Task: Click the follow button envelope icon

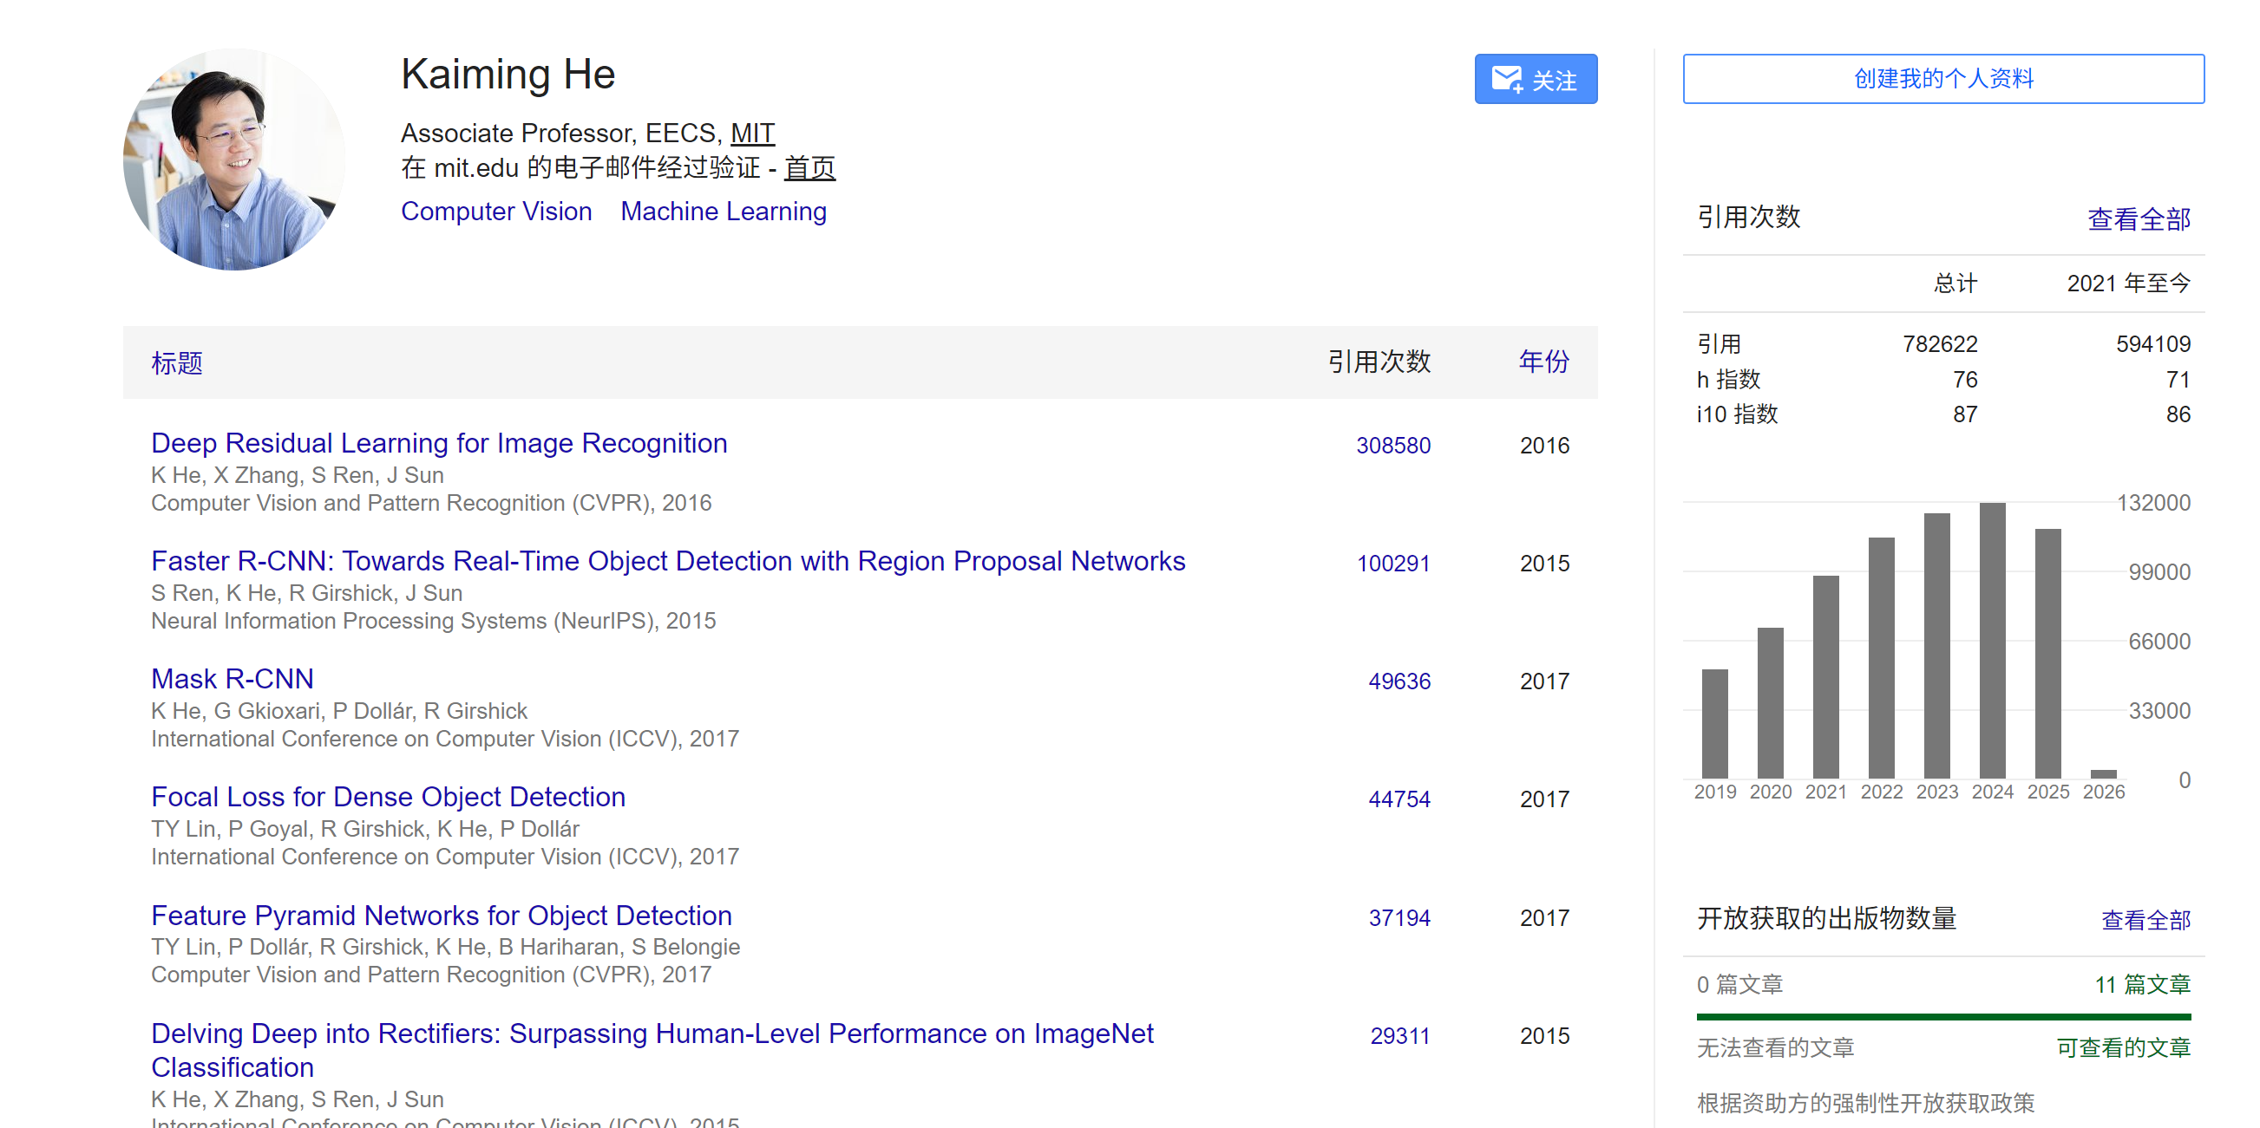Action: click(x=1507, y=79)
